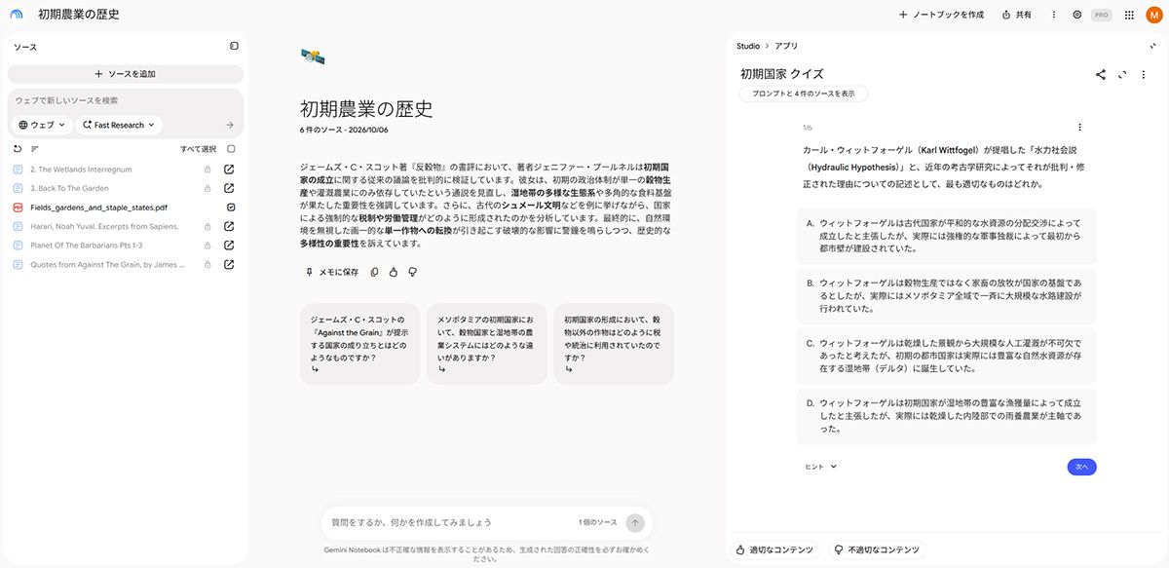The image size is (1169, 568).
Task: Open external link for The Wetlands Interregnum
Action: coord(230,170)
